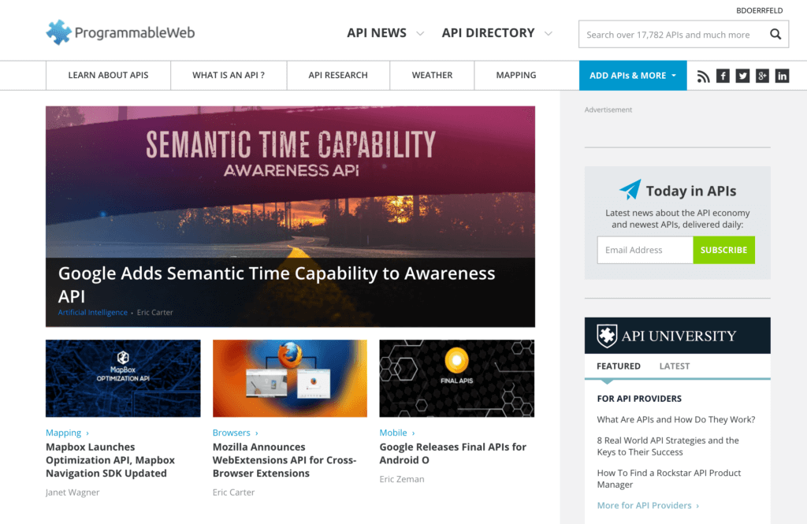Open the LinkedIn icon
Image resolution: width=807 pixels, height=524 pixels.
781,75
